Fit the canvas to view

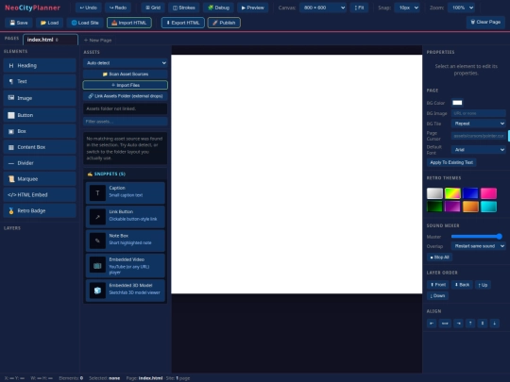(359, 8)
